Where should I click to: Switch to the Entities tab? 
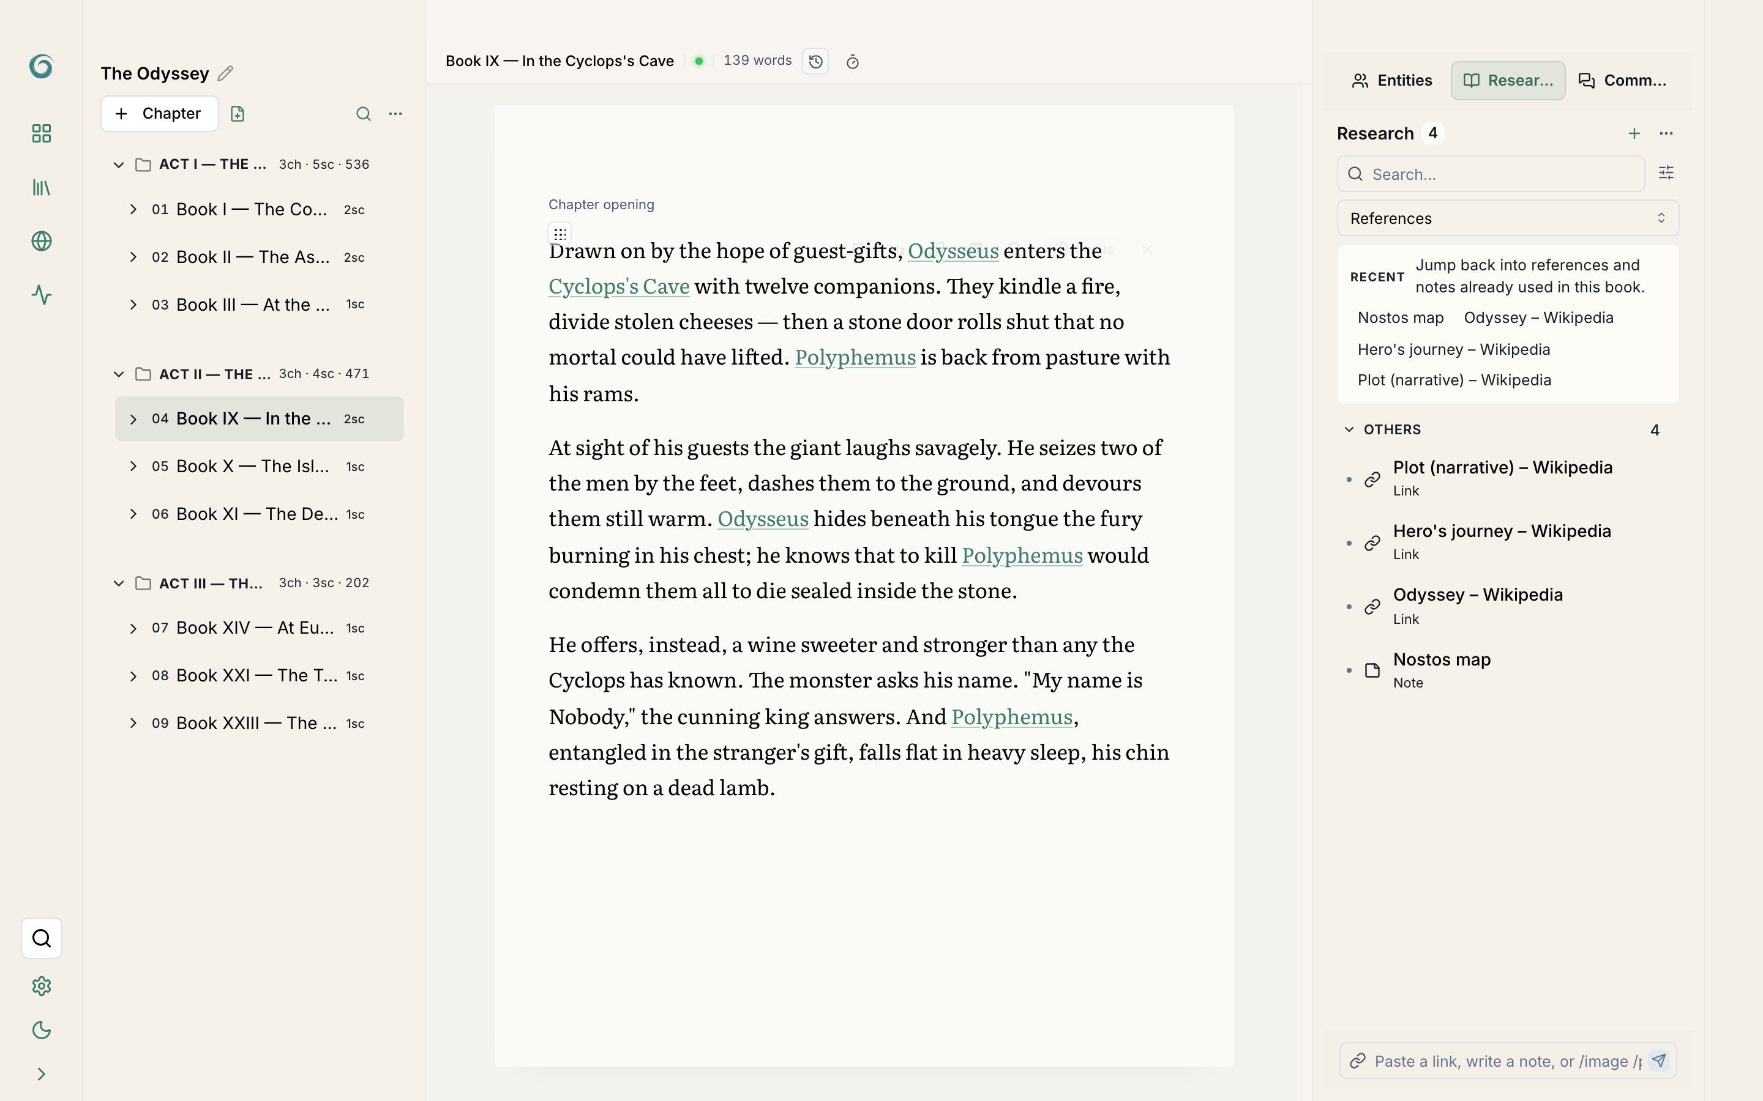(1391, 81)
